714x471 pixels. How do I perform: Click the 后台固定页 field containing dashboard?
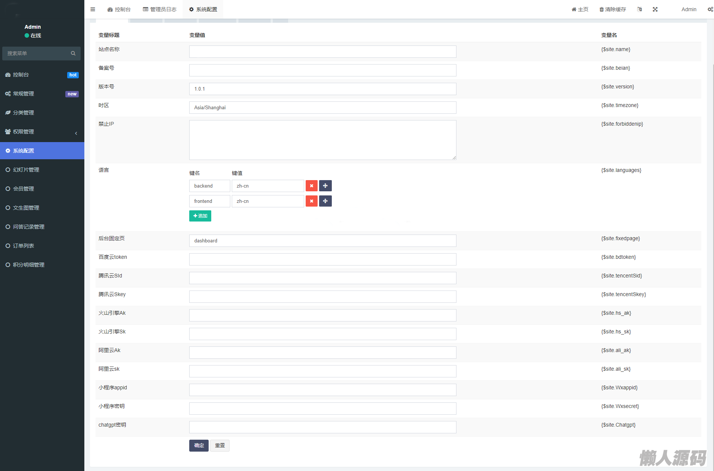[323, 241]
